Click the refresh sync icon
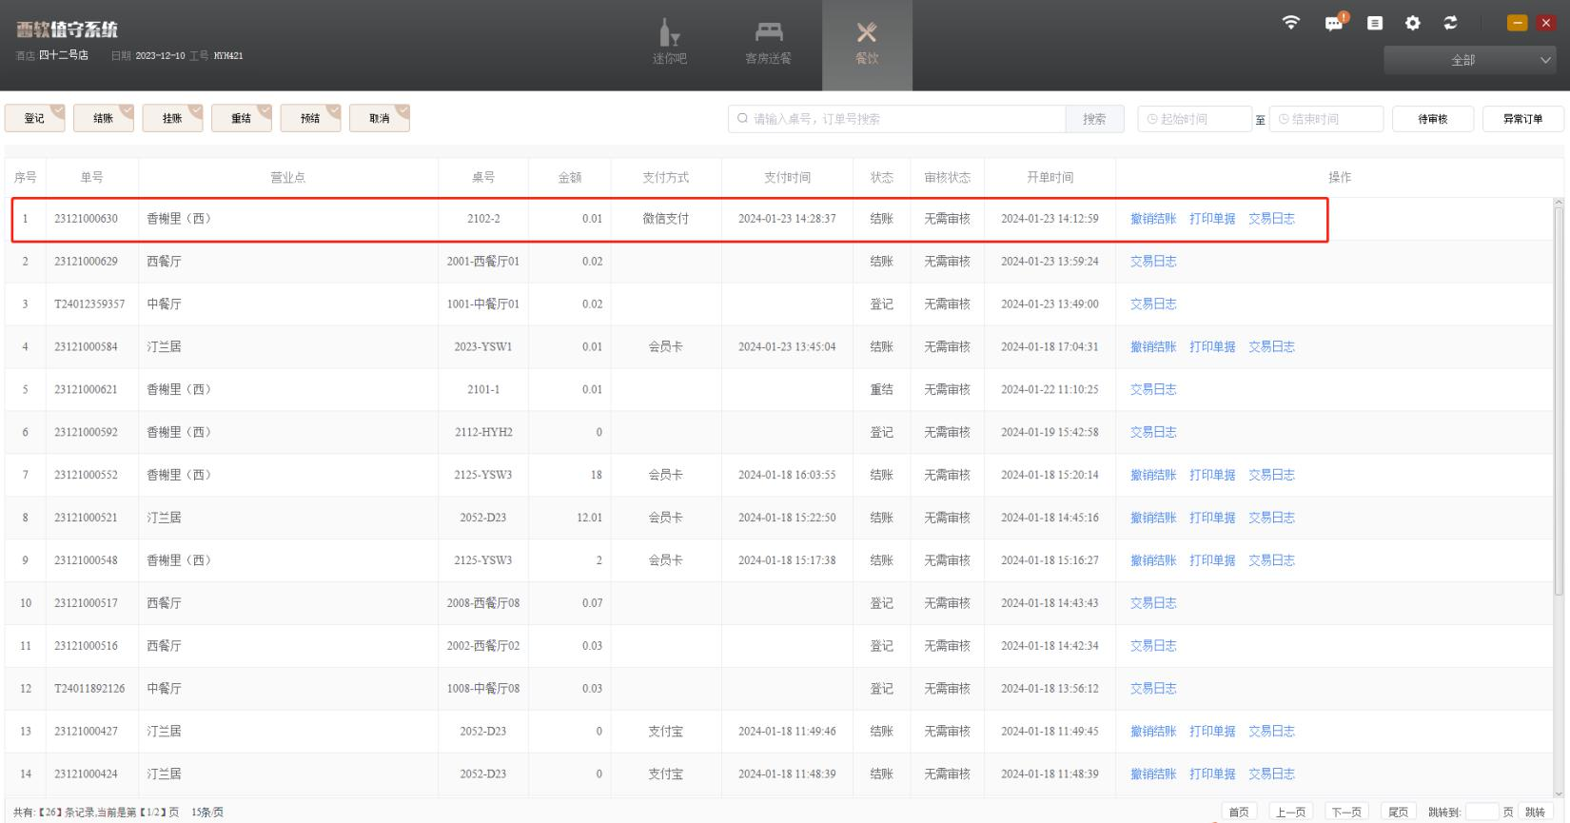 coord(1450,24)
